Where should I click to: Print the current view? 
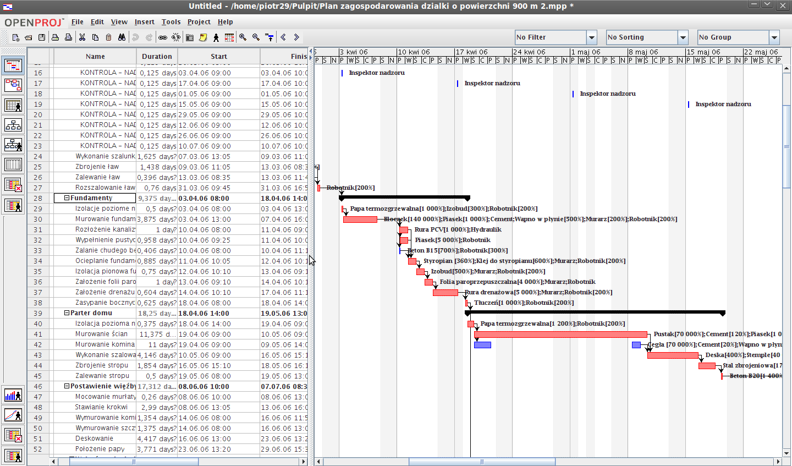(55, 37)
